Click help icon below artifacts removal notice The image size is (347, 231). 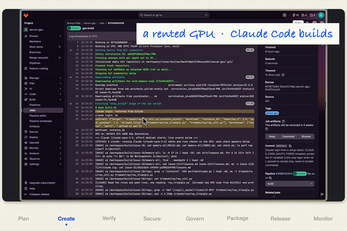click(266, 129)
